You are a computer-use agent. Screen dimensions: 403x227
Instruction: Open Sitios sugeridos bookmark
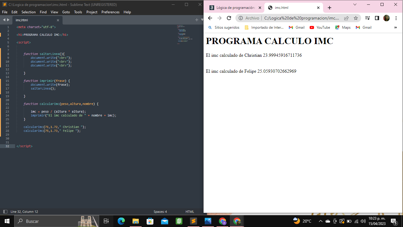pyautogui.click(x=224, y=27)
